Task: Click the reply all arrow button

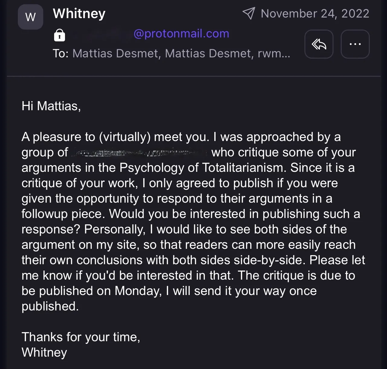Action: coord(319,44)
